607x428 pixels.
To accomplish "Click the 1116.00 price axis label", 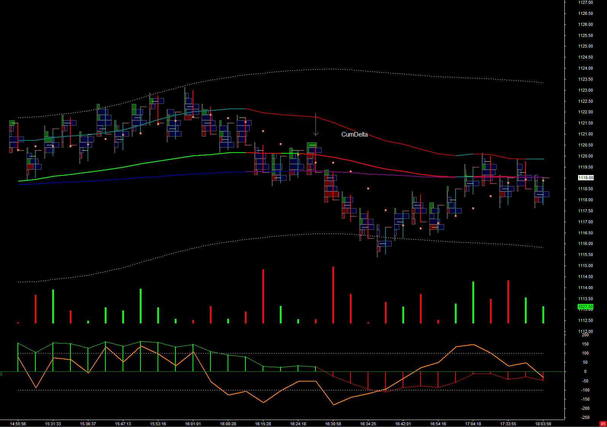I will click(x=585, y=243).
